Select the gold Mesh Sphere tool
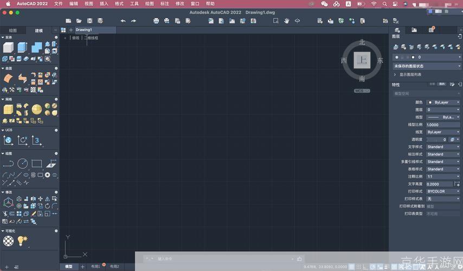The width and height of the screenshot is (463, 271). point(37,109)
